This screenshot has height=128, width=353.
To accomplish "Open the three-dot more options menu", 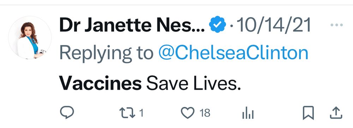I will pyautogui.click(x=337, y=25).
